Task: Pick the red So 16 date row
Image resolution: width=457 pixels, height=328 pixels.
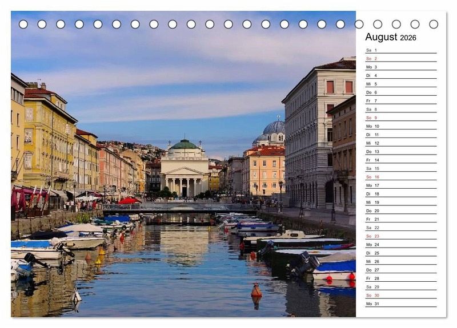Action: 400,177
